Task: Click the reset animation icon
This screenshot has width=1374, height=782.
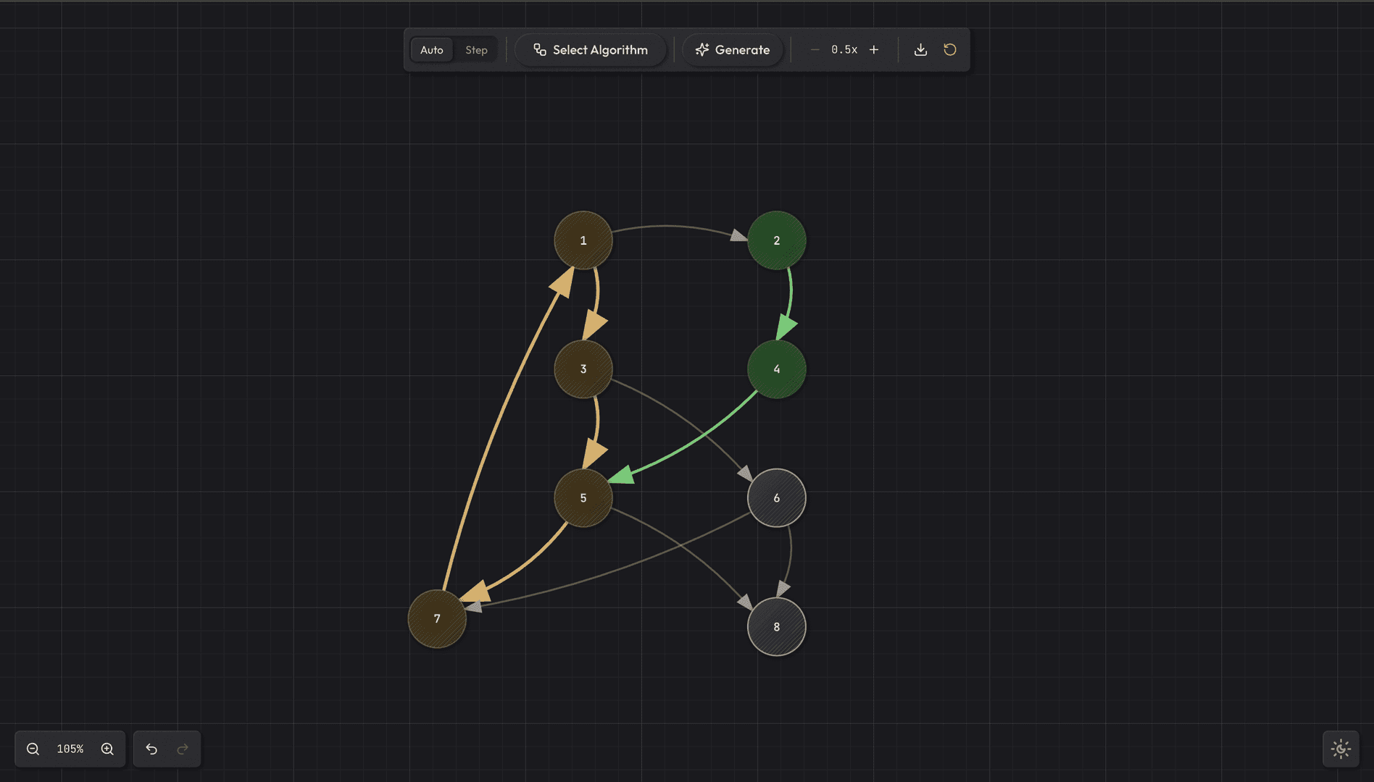Action: pyautogui.click(x=950, y=49)
